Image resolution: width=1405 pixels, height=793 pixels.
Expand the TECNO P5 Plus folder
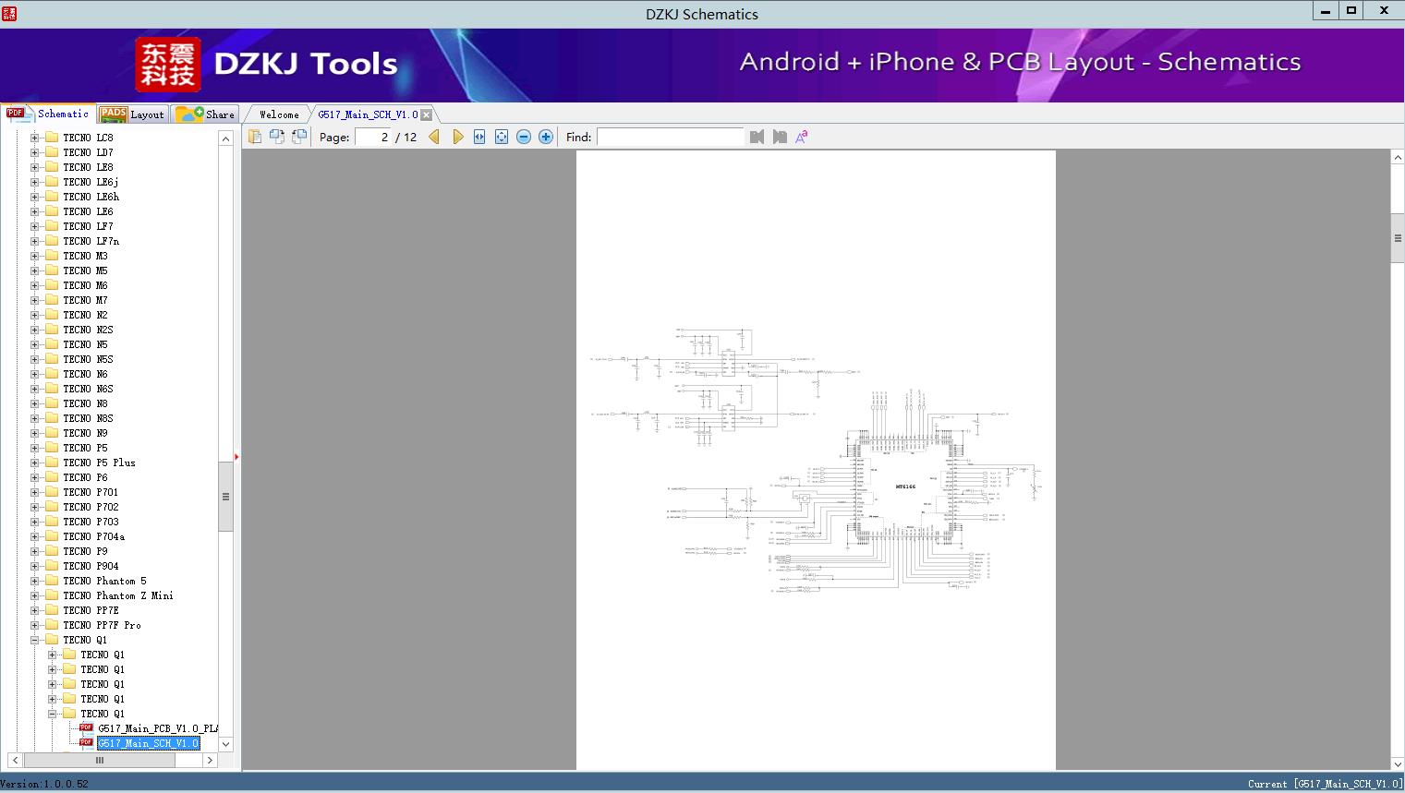35,463
